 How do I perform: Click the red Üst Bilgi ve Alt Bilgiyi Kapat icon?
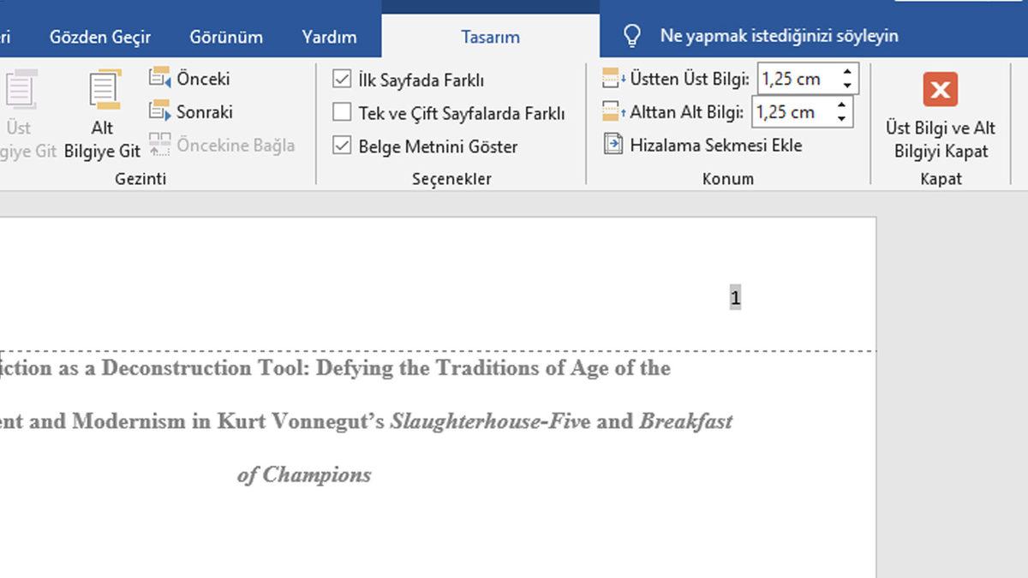click(x=940, y=90)
